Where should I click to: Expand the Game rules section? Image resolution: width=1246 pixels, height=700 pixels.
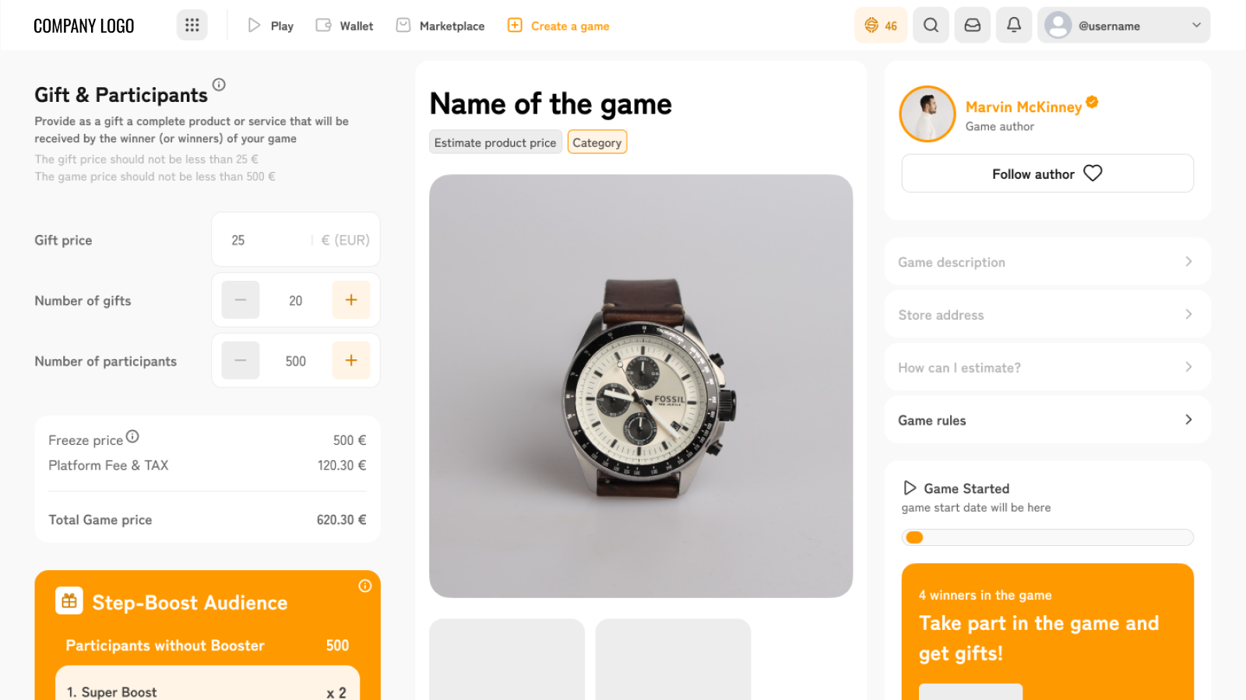(1047, 420)
